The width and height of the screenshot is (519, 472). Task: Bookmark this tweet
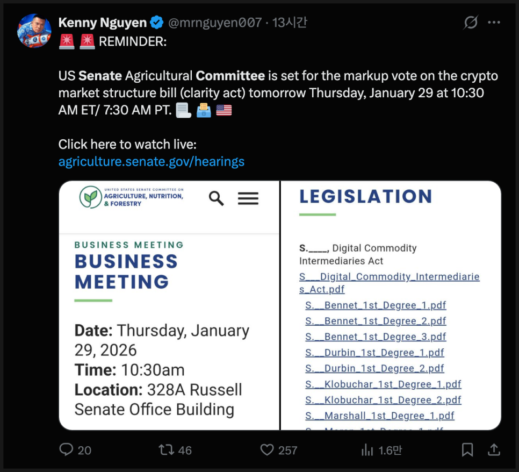[467, 449]
